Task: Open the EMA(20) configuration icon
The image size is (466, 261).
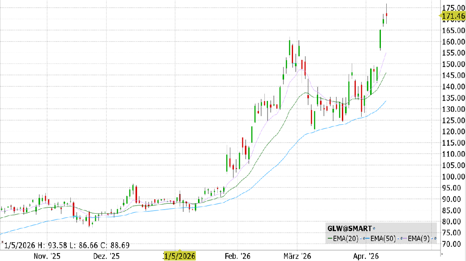Action: 364,239
